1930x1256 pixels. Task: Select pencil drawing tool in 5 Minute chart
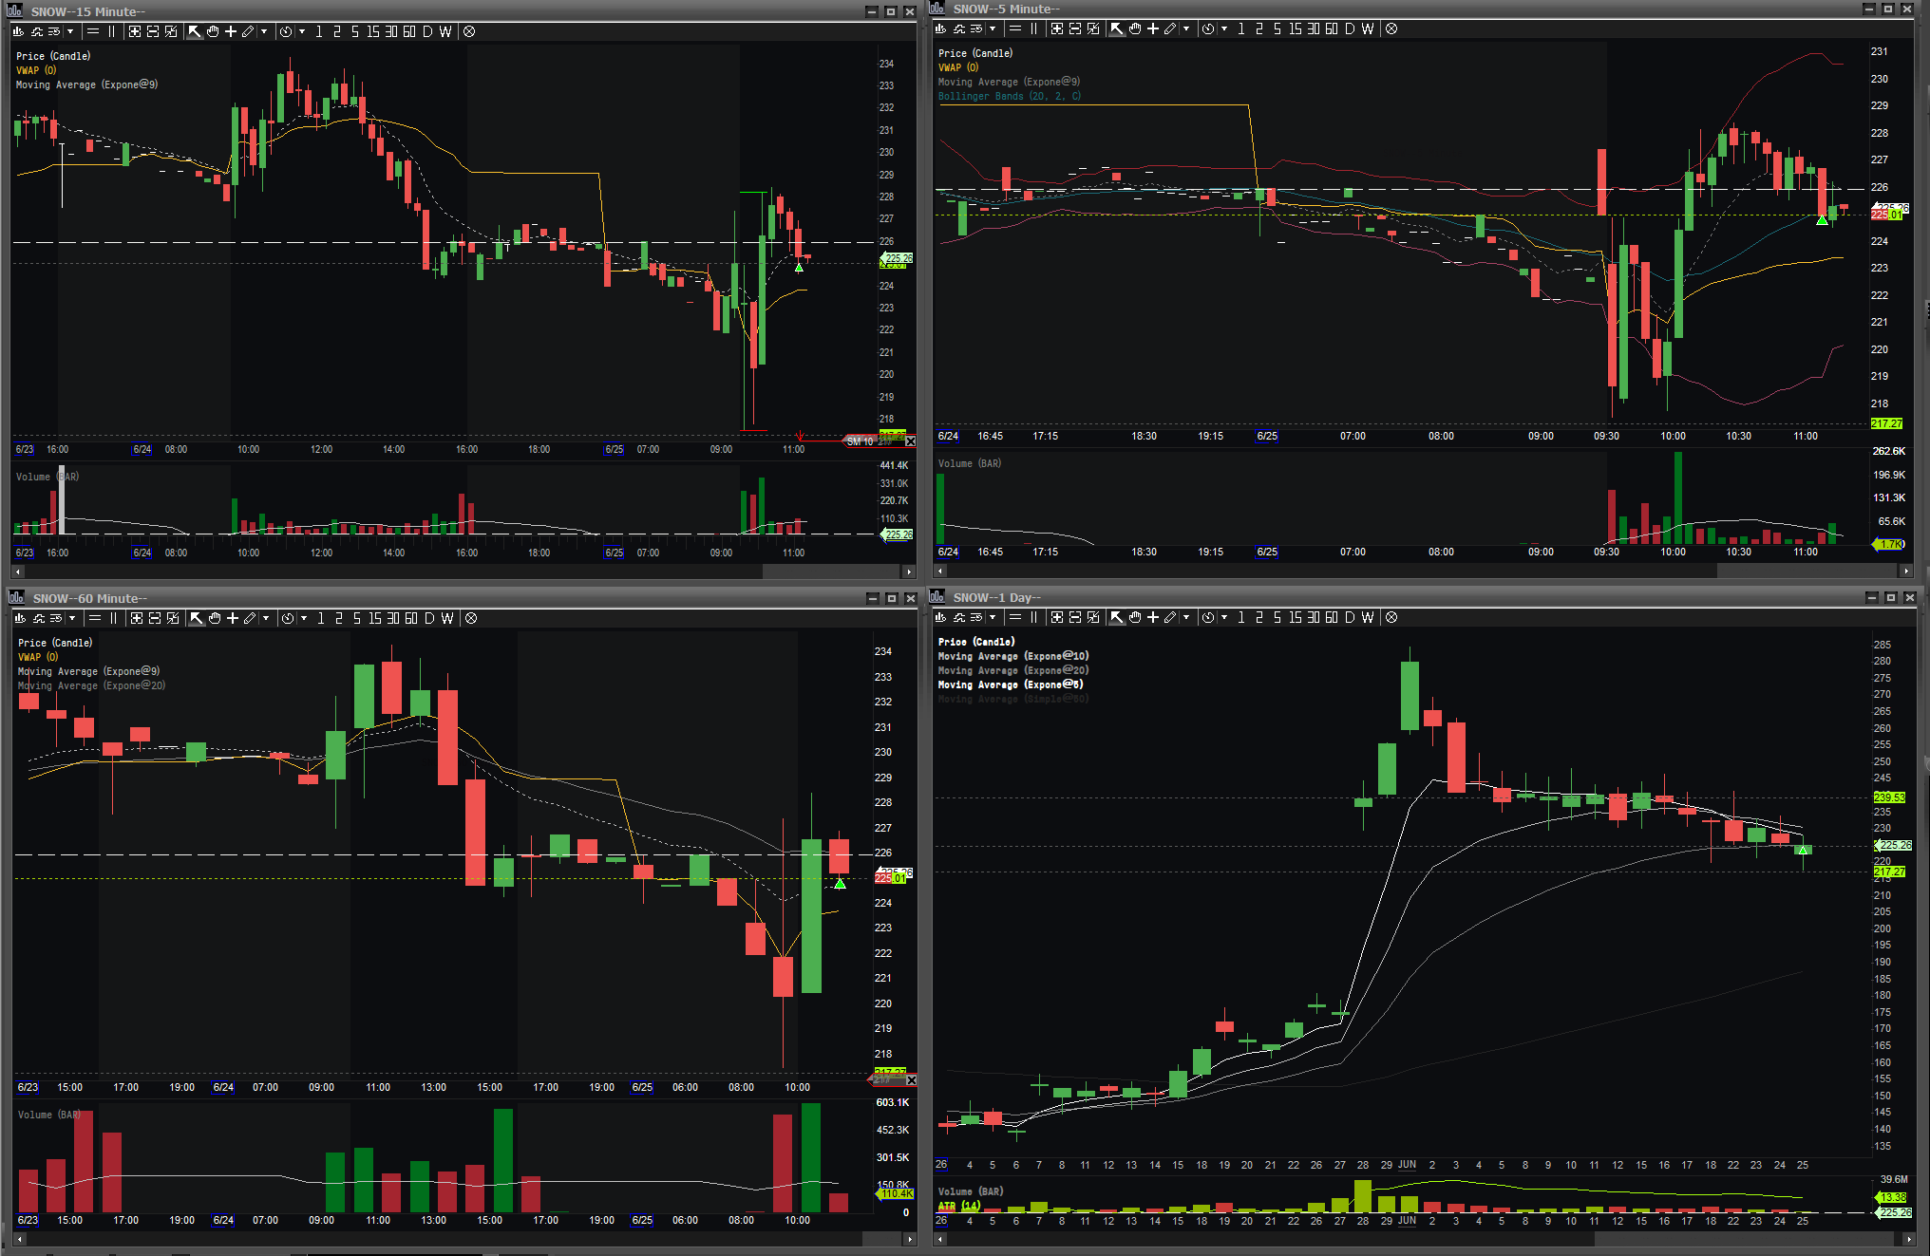click(1170, 28)
